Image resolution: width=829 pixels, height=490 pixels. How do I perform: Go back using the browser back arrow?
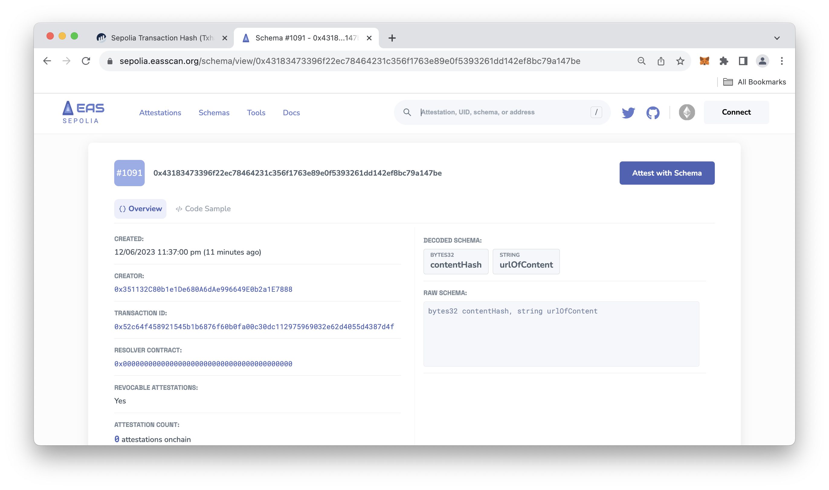click(47, 61)
